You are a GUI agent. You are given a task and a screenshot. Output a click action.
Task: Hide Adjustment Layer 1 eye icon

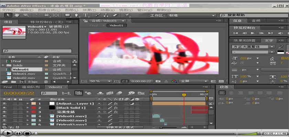pos(4,104)
